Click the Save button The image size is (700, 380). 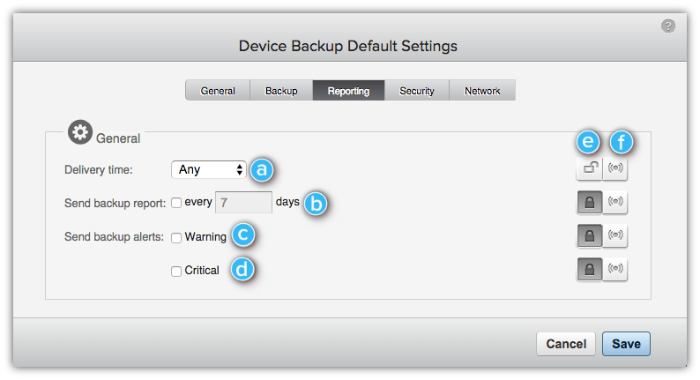(x=626, y=344)
